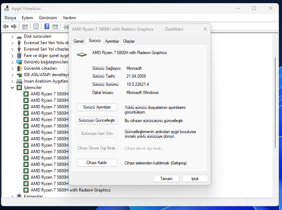
Task: Click the Dijital İmzacı label
Action: tap(103, 93)
